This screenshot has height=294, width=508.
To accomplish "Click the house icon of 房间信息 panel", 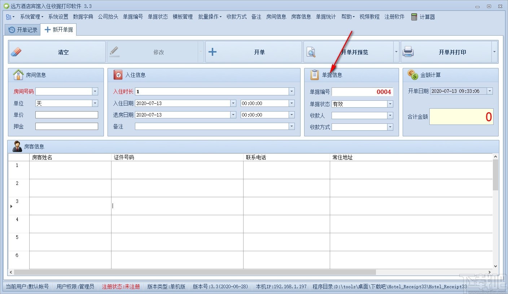I will tap(18, 75).
